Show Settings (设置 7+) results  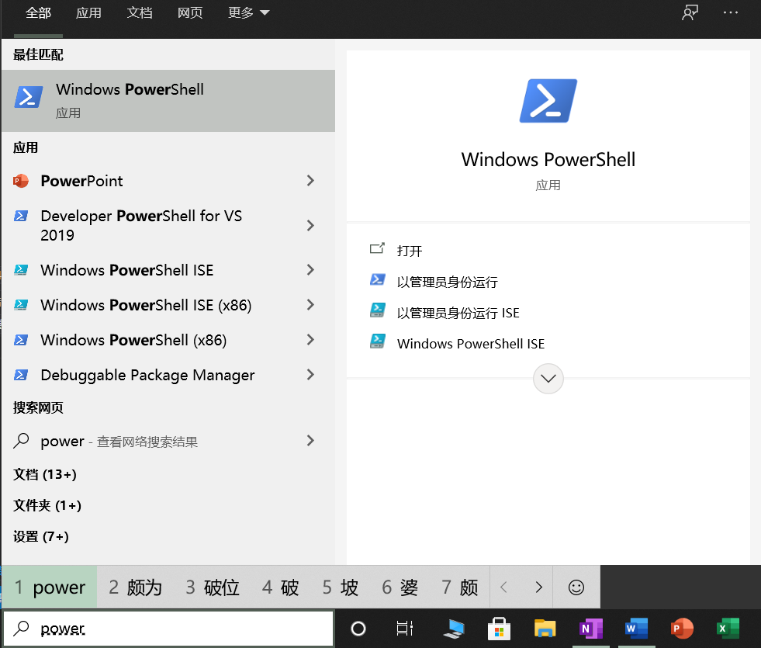[41, 536]
